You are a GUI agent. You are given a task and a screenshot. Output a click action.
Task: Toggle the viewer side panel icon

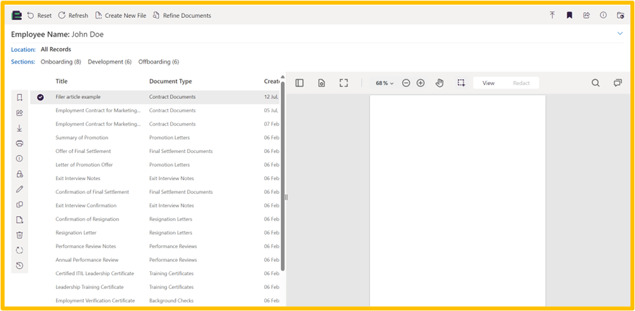(x=300, y=83)
